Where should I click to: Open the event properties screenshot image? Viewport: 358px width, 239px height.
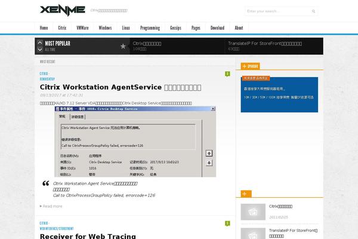coord(135,142)
